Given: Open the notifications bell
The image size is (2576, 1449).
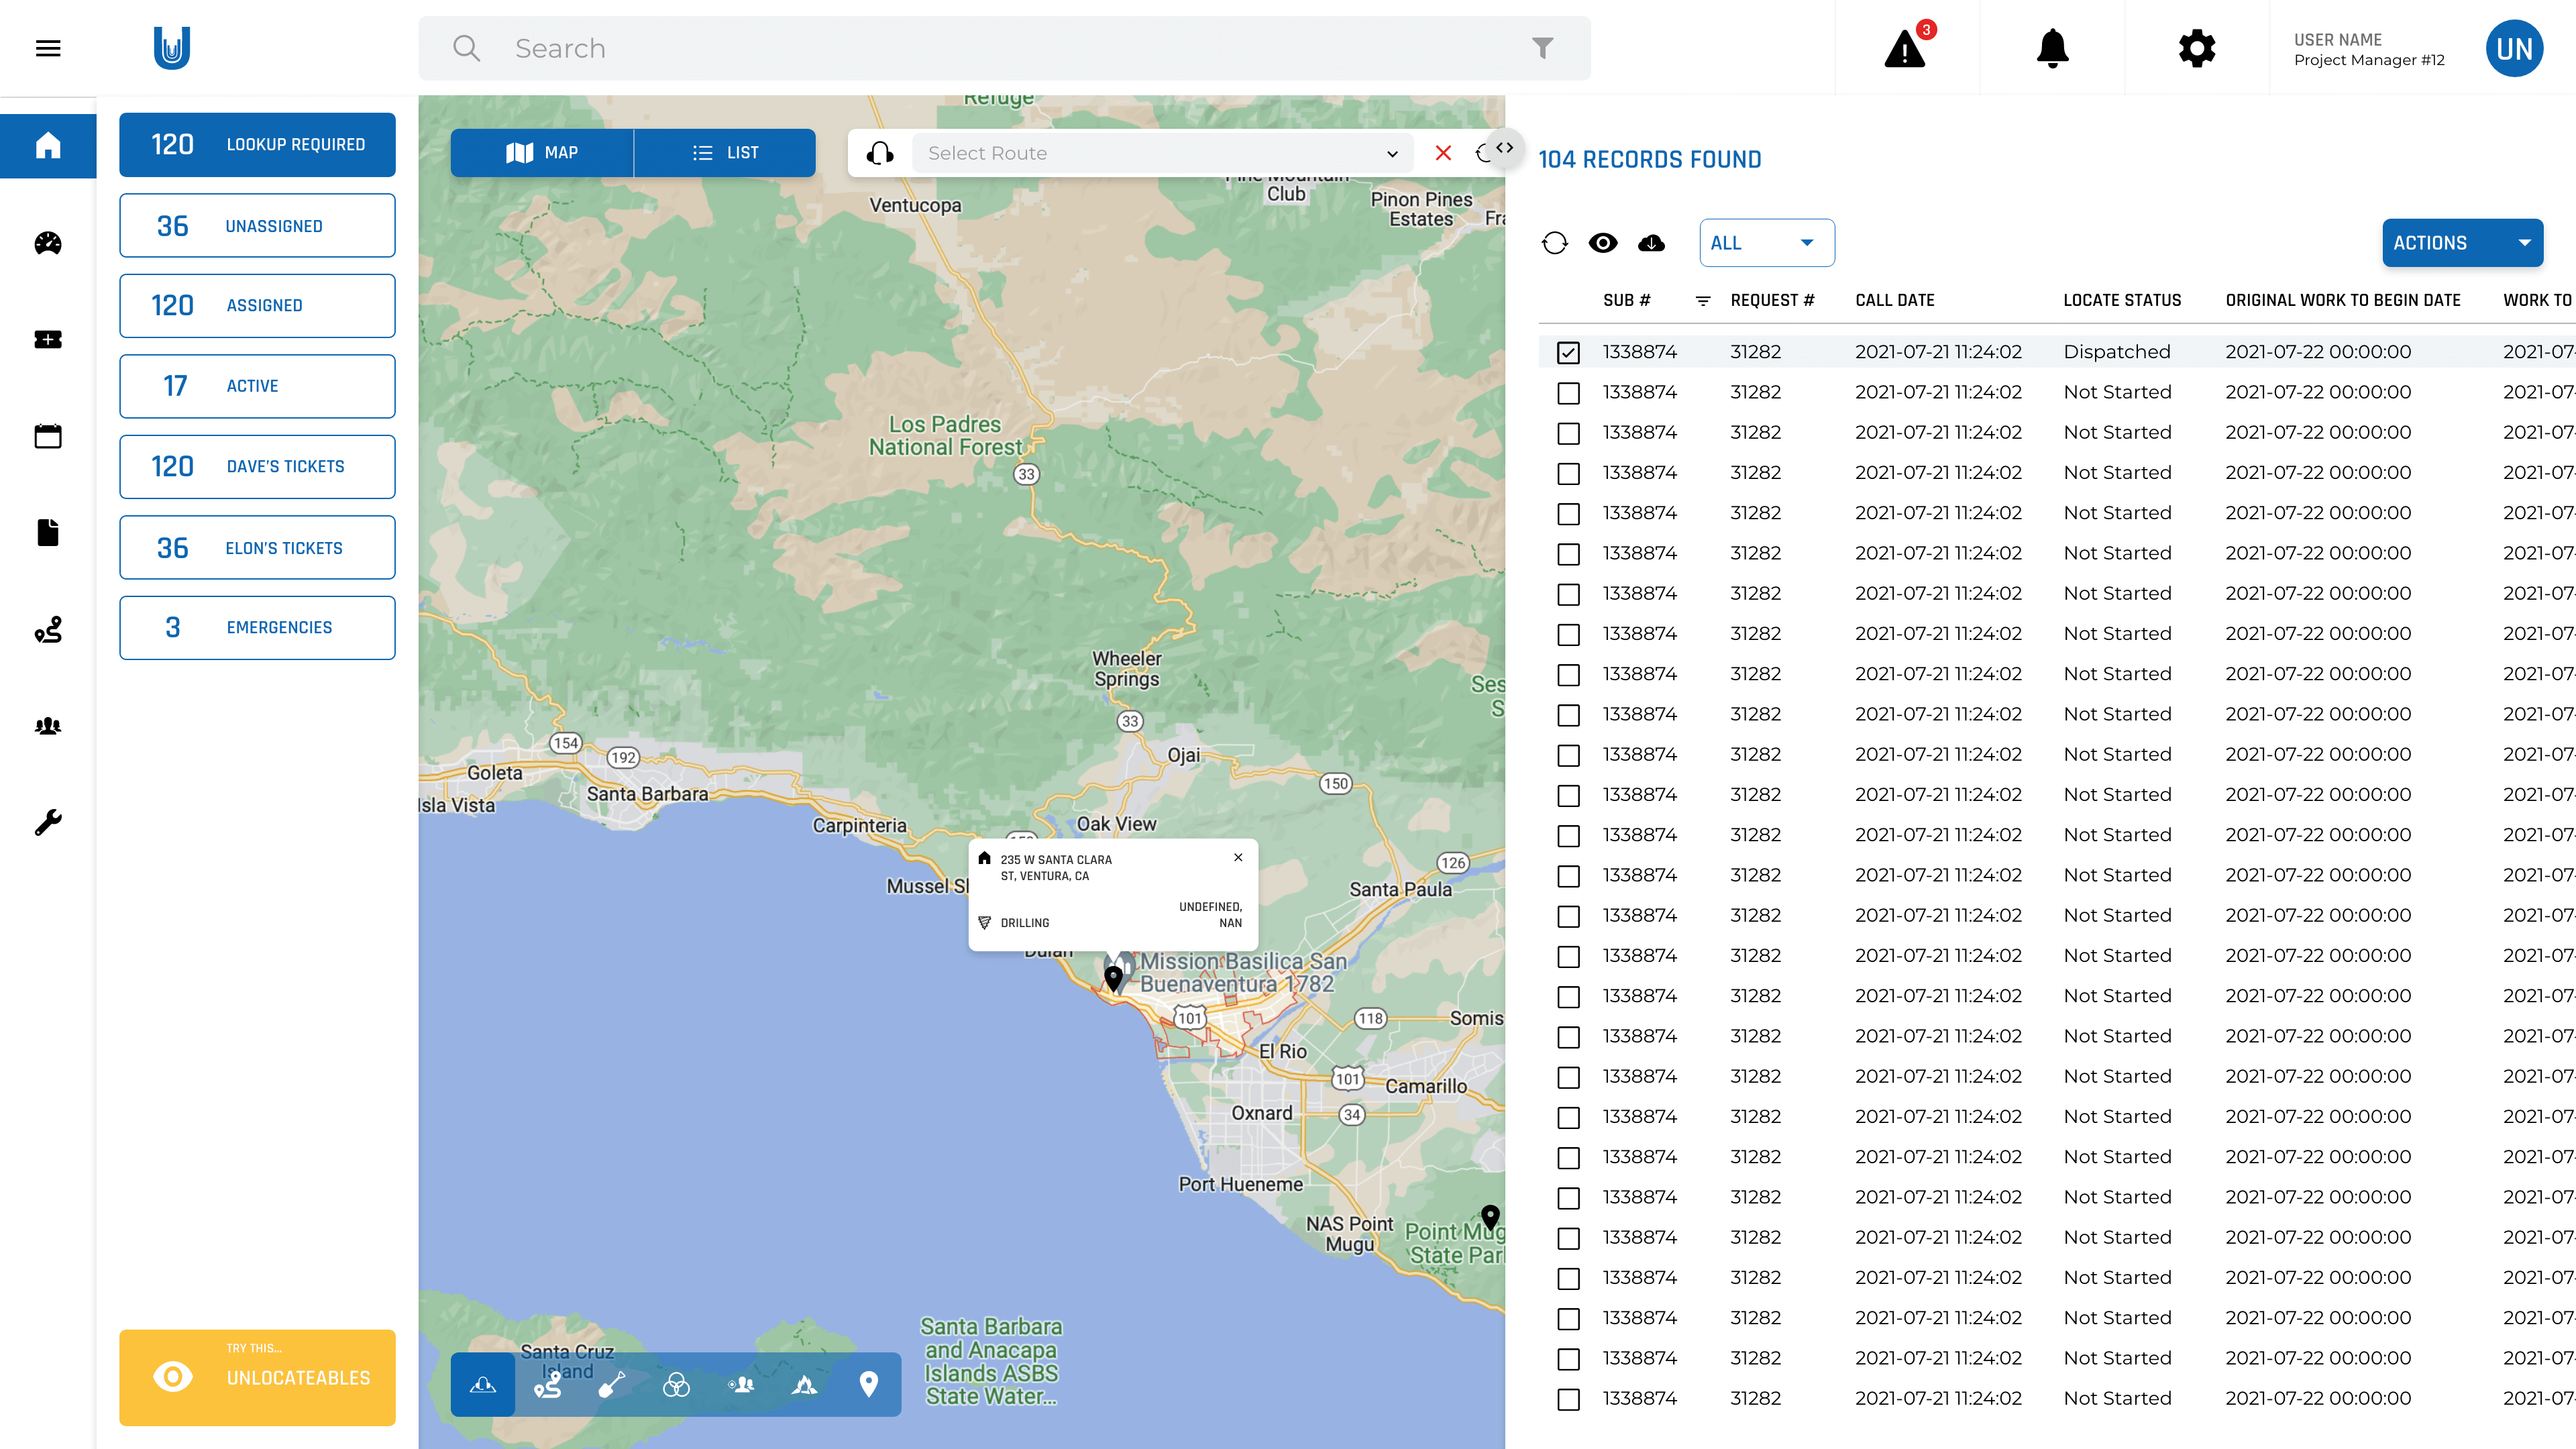Looking at the screenshot, I should (2052, 48).
